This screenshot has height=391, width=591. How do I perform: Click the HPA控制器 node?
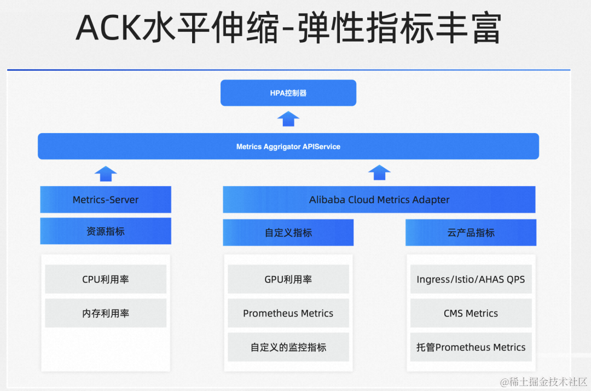click(x=288, y=93)
